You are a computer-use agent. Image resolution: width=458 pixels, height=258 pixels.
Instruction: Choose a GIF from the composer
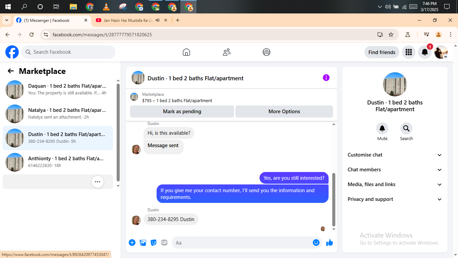click(164, 243)
